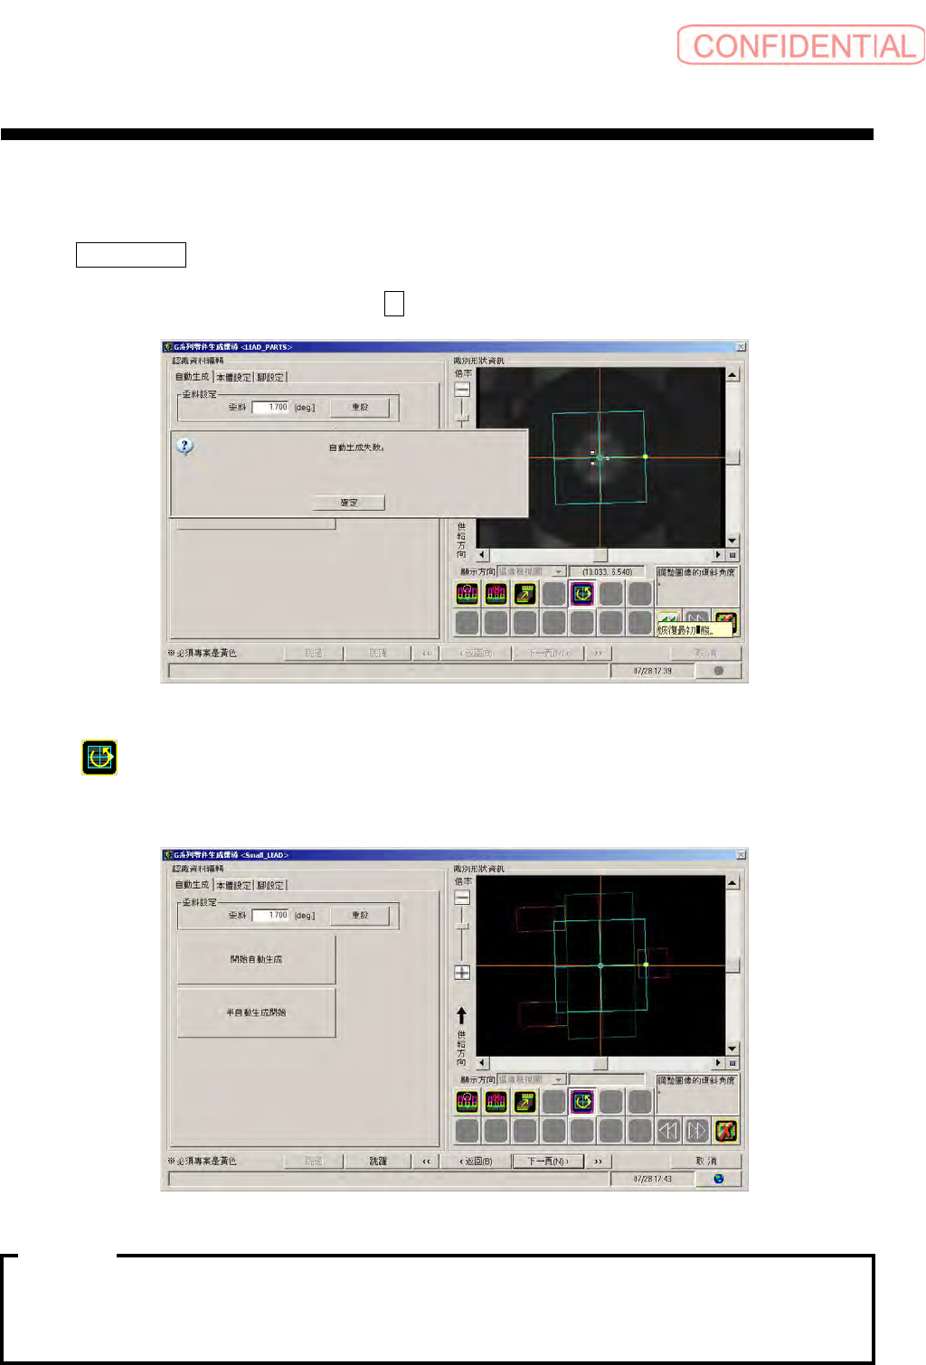In Small_LEAD window, click the >> button
Image resolution: width=926 pixels, height=1365 pixels.
click(x=598, y=1161)
